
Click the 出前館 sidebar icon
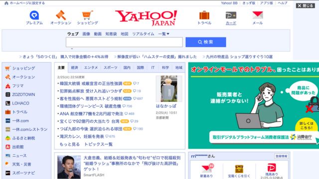tap(8, 147)
